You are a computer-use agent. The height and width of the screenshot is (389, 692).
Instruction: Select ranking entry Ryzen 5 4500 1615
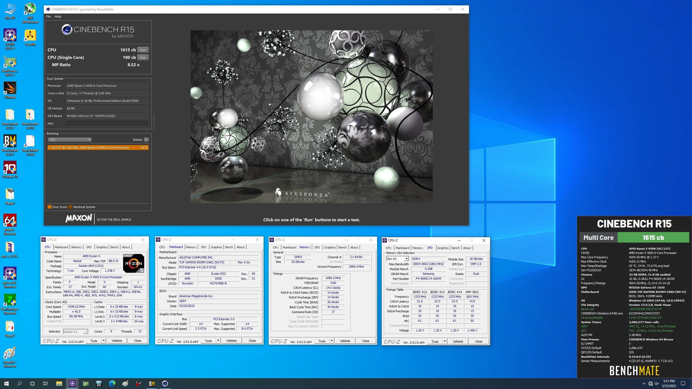coord(98,147)
